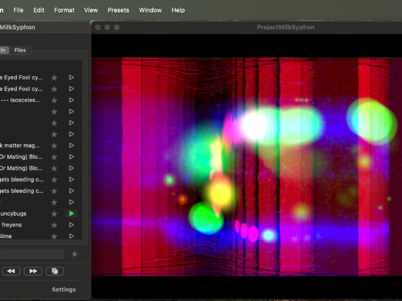
Task: Play the dark matter mag... preset
Action: pos(71,145)
